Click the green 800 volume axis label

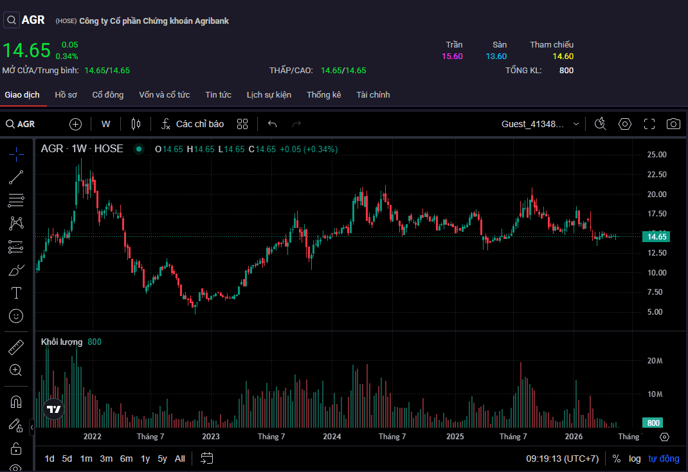click(x=653, y=423)
